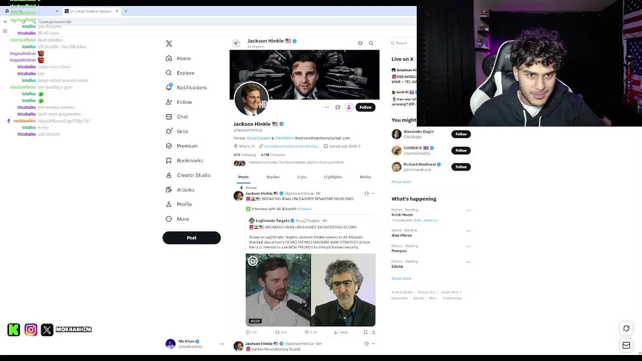The image size is (642, 361).
Task: Open the floating messages envelope
Action: tap(626, 345)
